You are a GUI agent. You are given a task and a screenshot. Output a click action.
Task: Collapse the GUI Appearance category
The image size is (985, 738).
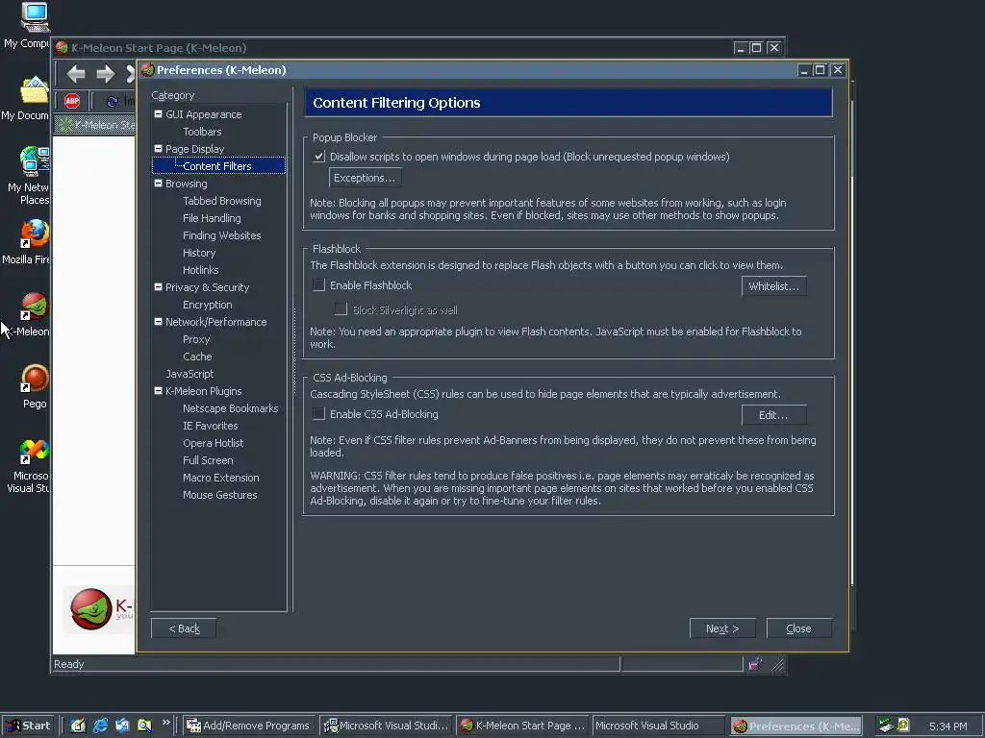pos(159,114)
